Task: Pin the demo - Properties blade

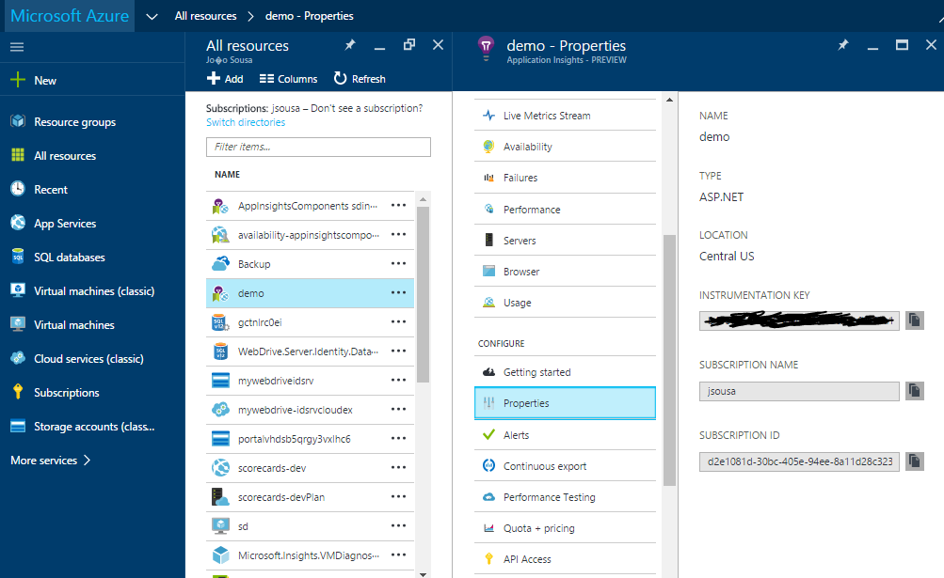Action: tap(843, 45)
